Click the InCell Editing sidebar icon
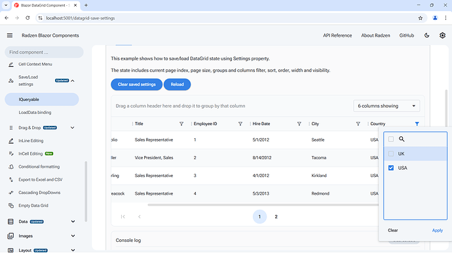Screen dimensions: 452x253 pos(11,154)
